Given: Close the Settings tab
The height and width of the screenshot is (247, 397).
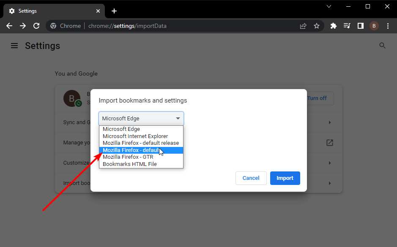Looking at the screenshot, I should click(x=98, y=11).
